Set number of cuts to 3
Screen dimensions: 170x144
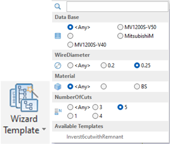point(97,107)
